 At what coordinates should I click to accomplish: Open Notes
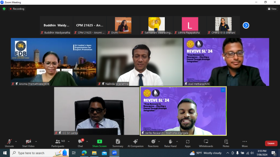(226, 143)
